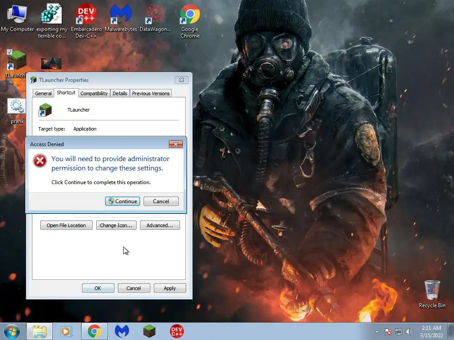
Task: Switch to Chrome in the taskbar
Action: click(94, 331)
